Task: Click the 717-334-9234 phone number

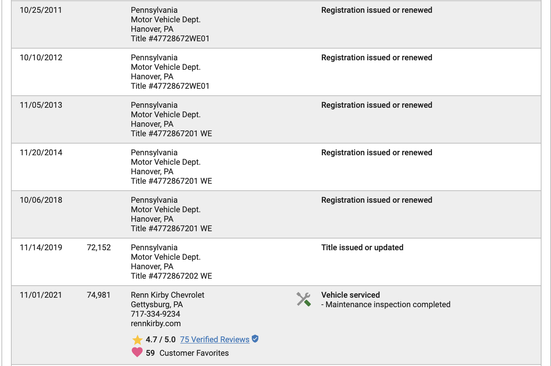Action: [x=155, y=314]
